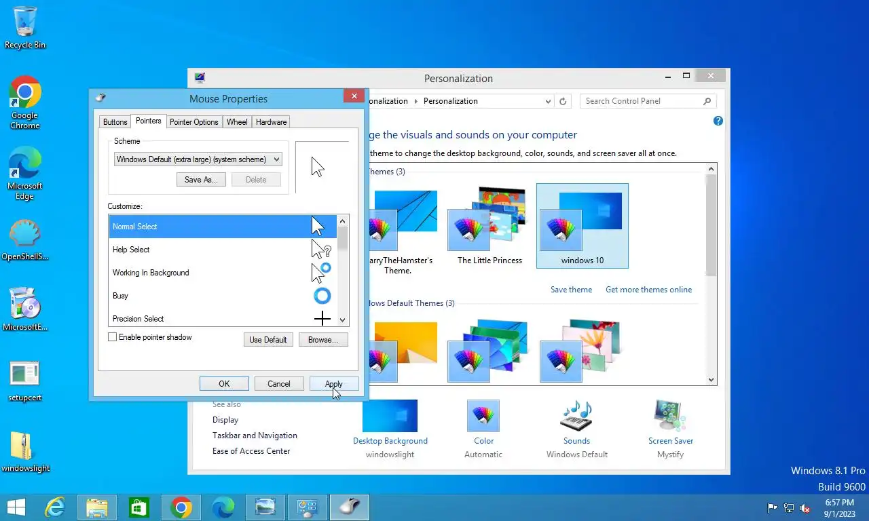
Task: Open the Color settings icon in Personalization
Action: (483, 416)
